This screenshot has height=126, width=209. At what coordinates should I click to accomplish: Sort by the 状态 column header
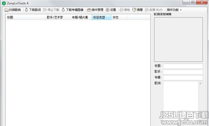pyautogui.click(x=119, y=17)
